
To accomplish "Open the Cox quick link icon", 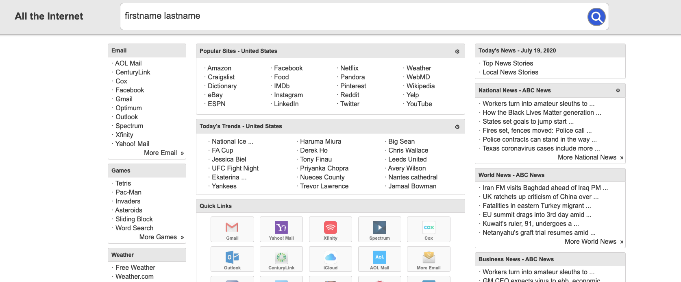I will click(x=429, y=230).
